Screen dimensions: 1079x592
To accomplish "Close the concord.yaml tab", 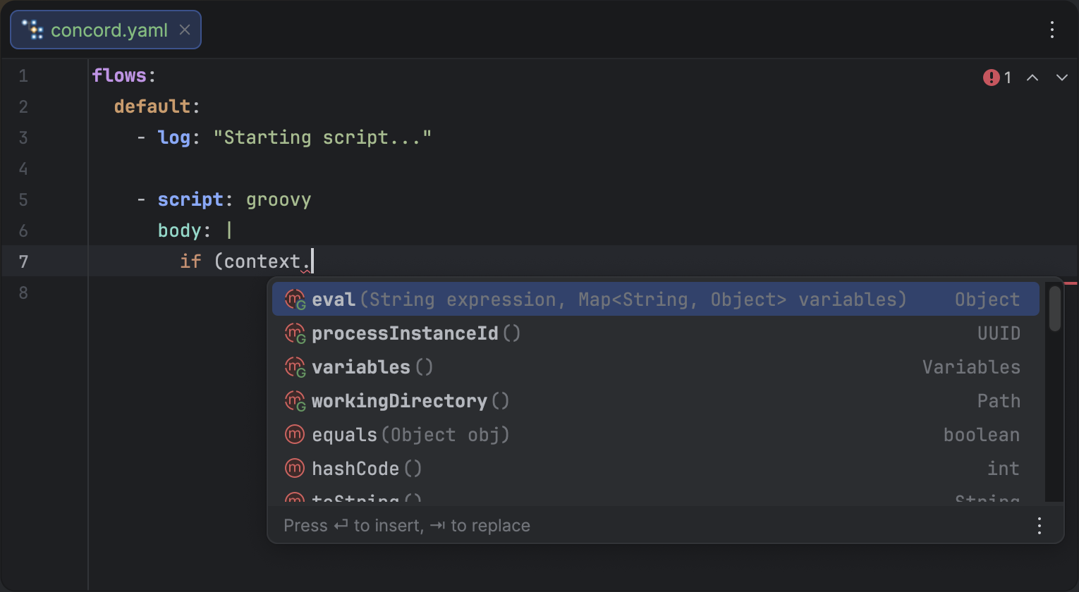I will (184, 30).
